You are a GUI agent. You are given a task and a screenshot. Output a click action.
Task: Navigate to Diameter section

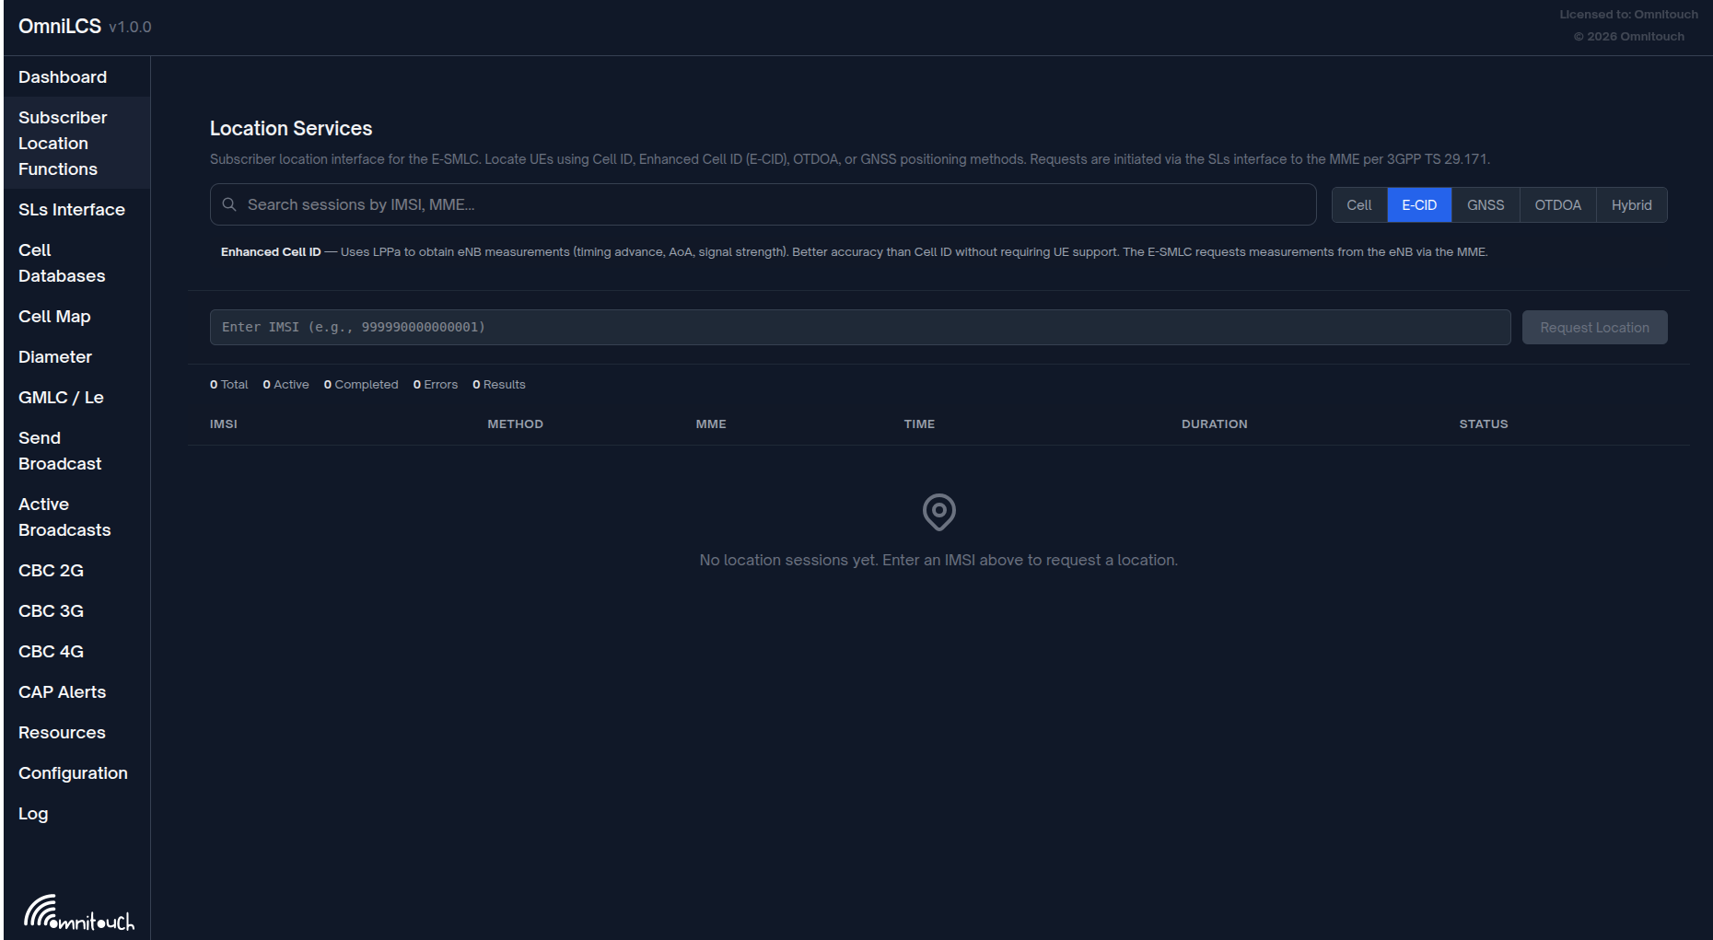[x=55, y=357]
